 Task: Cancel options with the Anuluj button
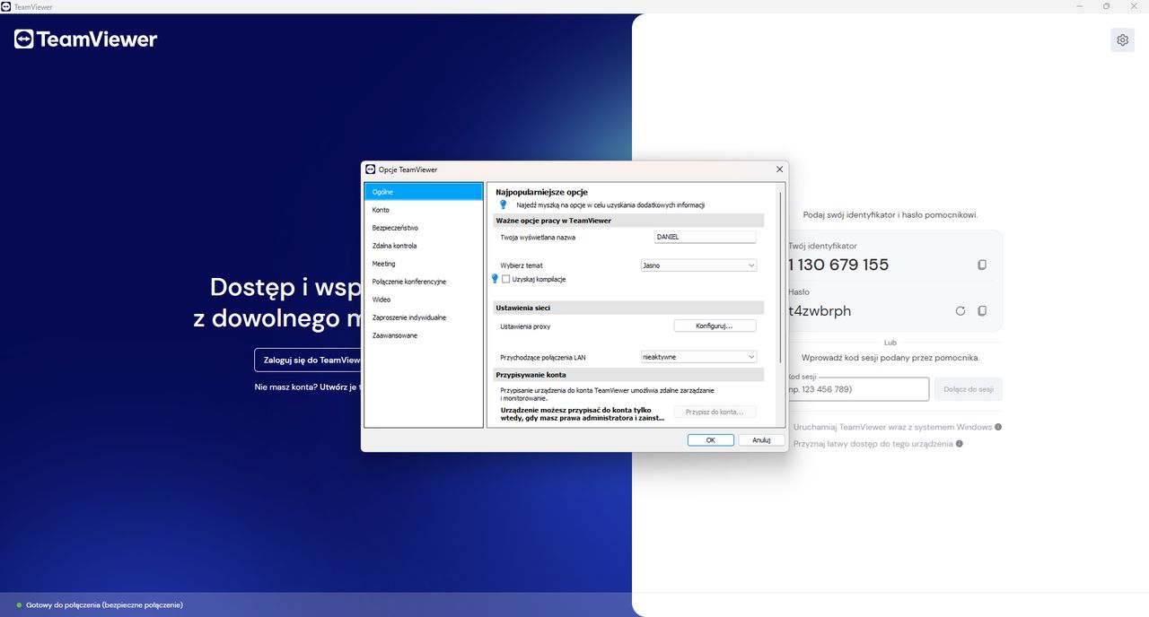click(x=761, y=440)
